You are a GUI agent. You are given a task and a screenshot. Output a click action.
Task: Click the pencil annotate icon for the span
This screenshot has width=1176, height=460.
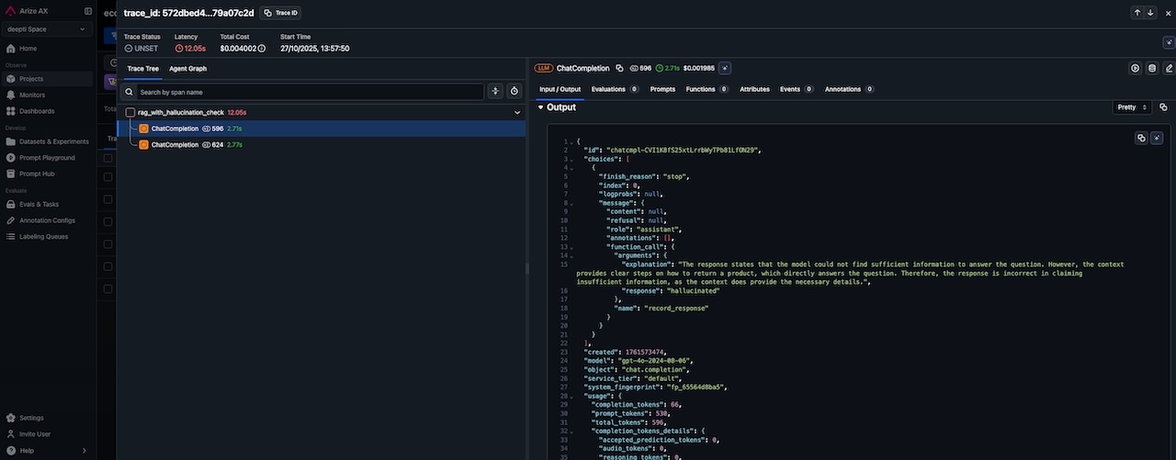(x=1169, y=68)
